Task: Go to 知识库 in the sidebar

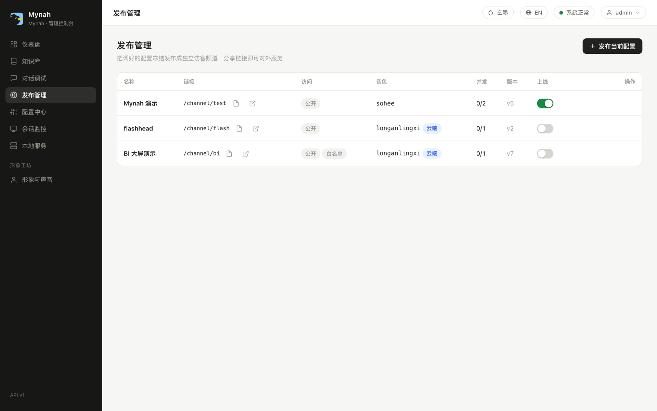Action: 51,61
